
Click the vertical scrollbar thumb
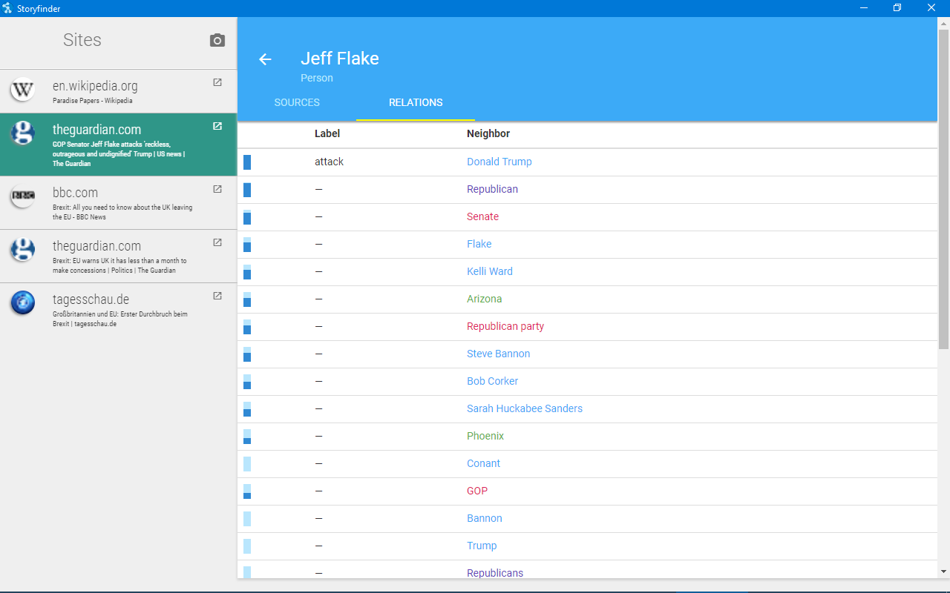coord(943,190)
